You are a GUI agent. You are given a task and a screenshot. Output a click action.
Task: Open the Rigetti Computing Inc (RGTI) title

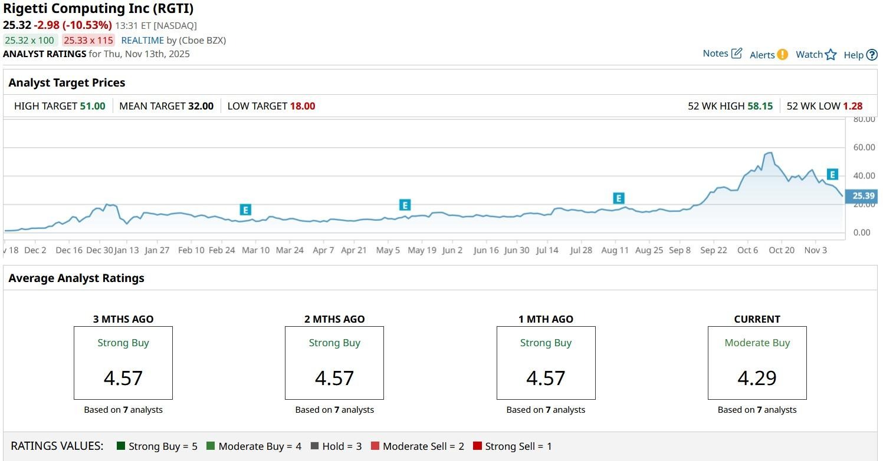99,9
